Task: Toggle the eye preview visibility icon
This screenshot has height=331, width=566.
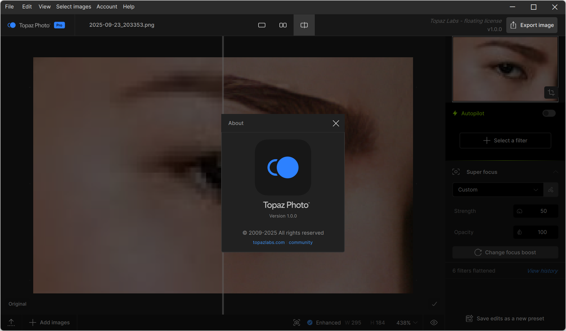Action: coord(434,322)
